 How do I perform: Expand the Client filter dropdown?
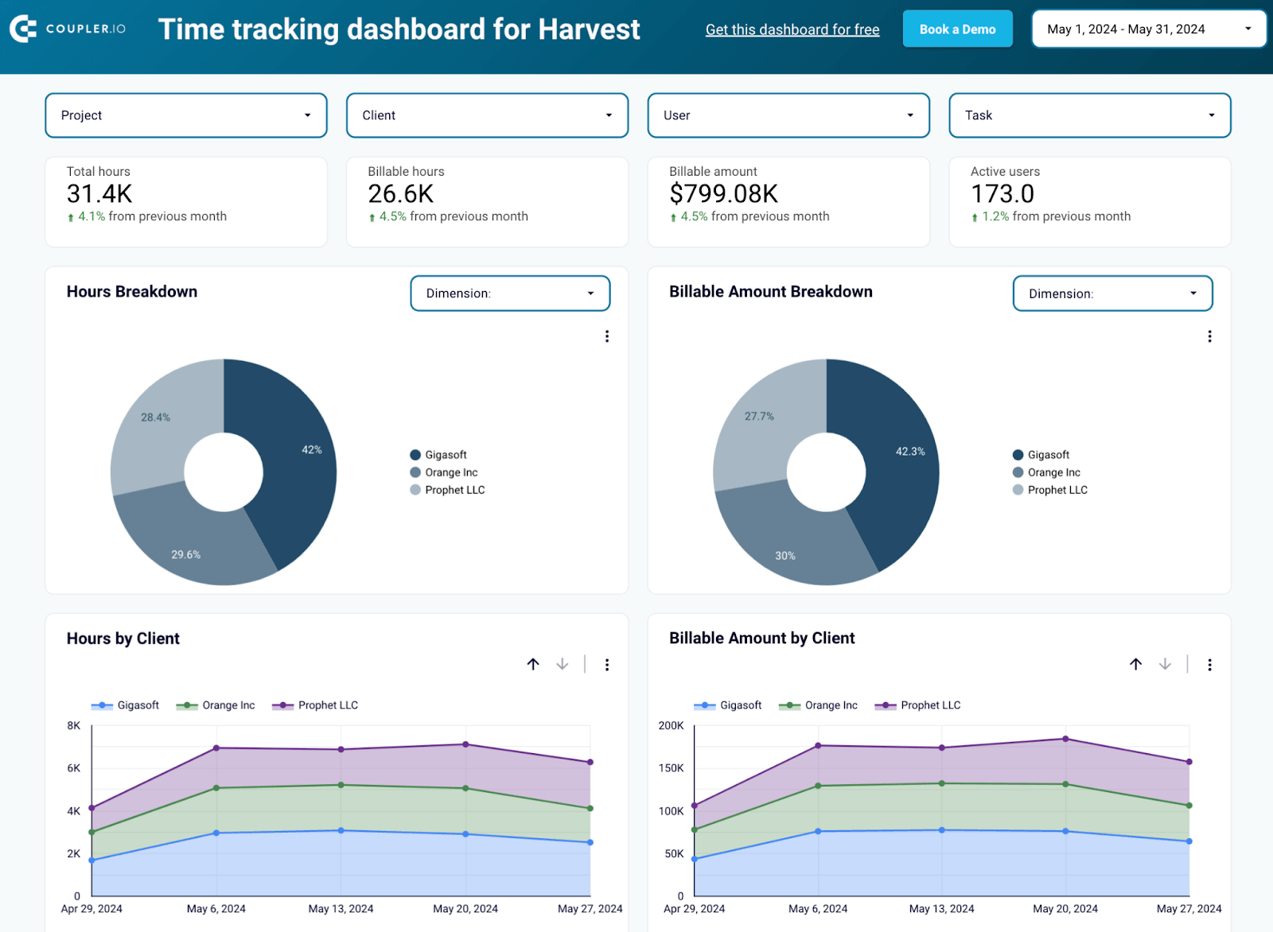[x=487, y=115]
